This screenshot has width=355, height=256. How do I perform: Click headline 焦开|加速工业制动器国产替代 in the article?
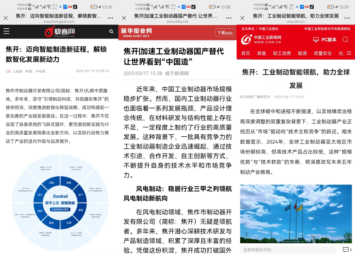pos(174,57)
